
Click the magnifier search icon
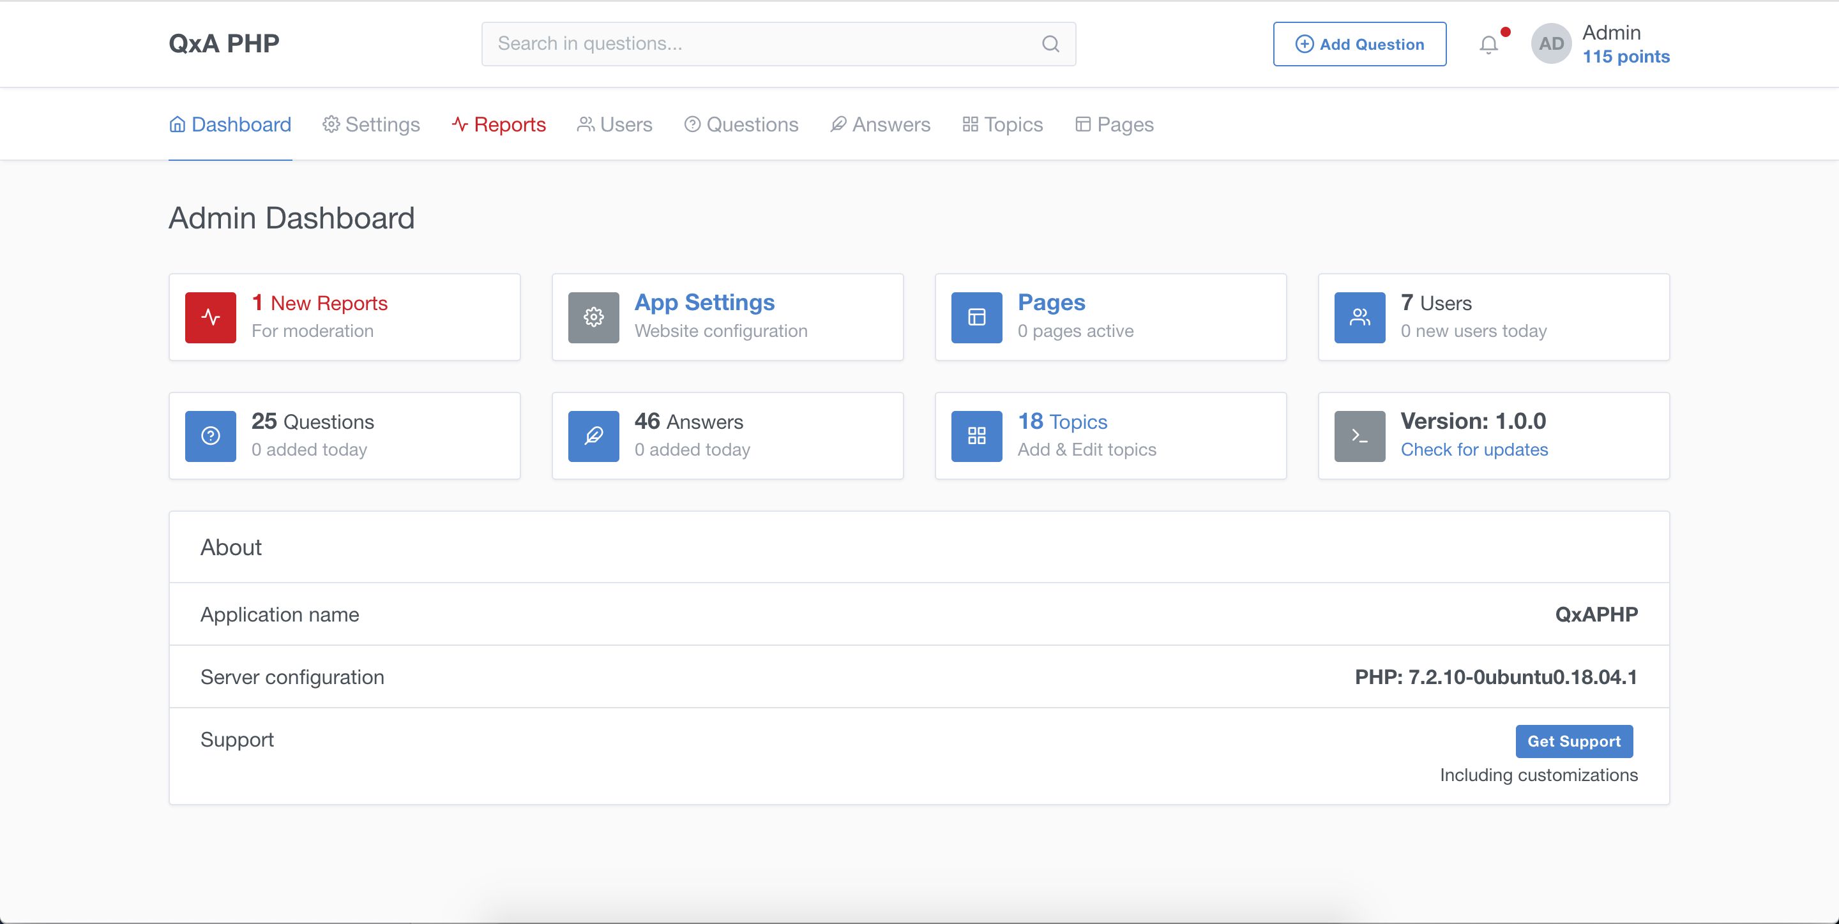pos(1050,44)
